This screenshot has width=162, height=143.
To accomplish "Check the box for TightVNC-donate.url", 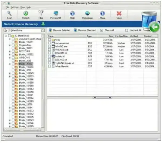I will point(49,63).
